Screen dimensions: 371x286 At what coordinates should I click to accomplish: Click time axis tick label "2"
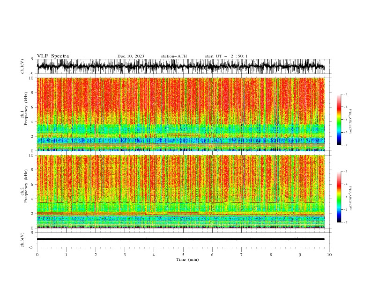[x=96, y=255]
